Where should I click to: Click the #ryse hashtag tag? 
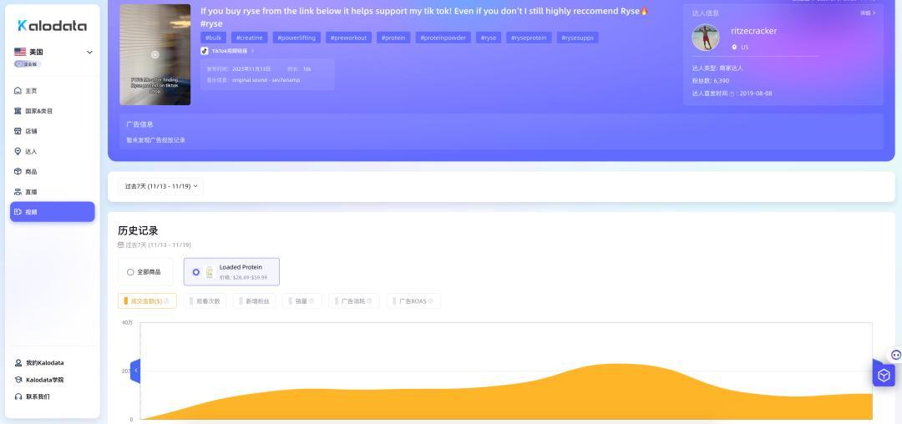click(489, 38)
